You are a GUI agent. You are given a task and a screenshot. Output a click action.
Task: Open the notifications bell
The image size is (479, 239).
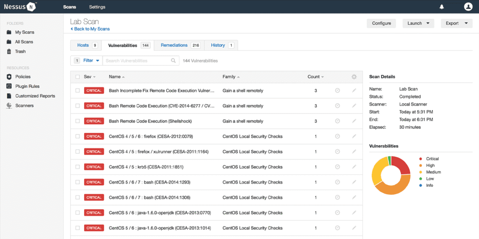[442, 7]
